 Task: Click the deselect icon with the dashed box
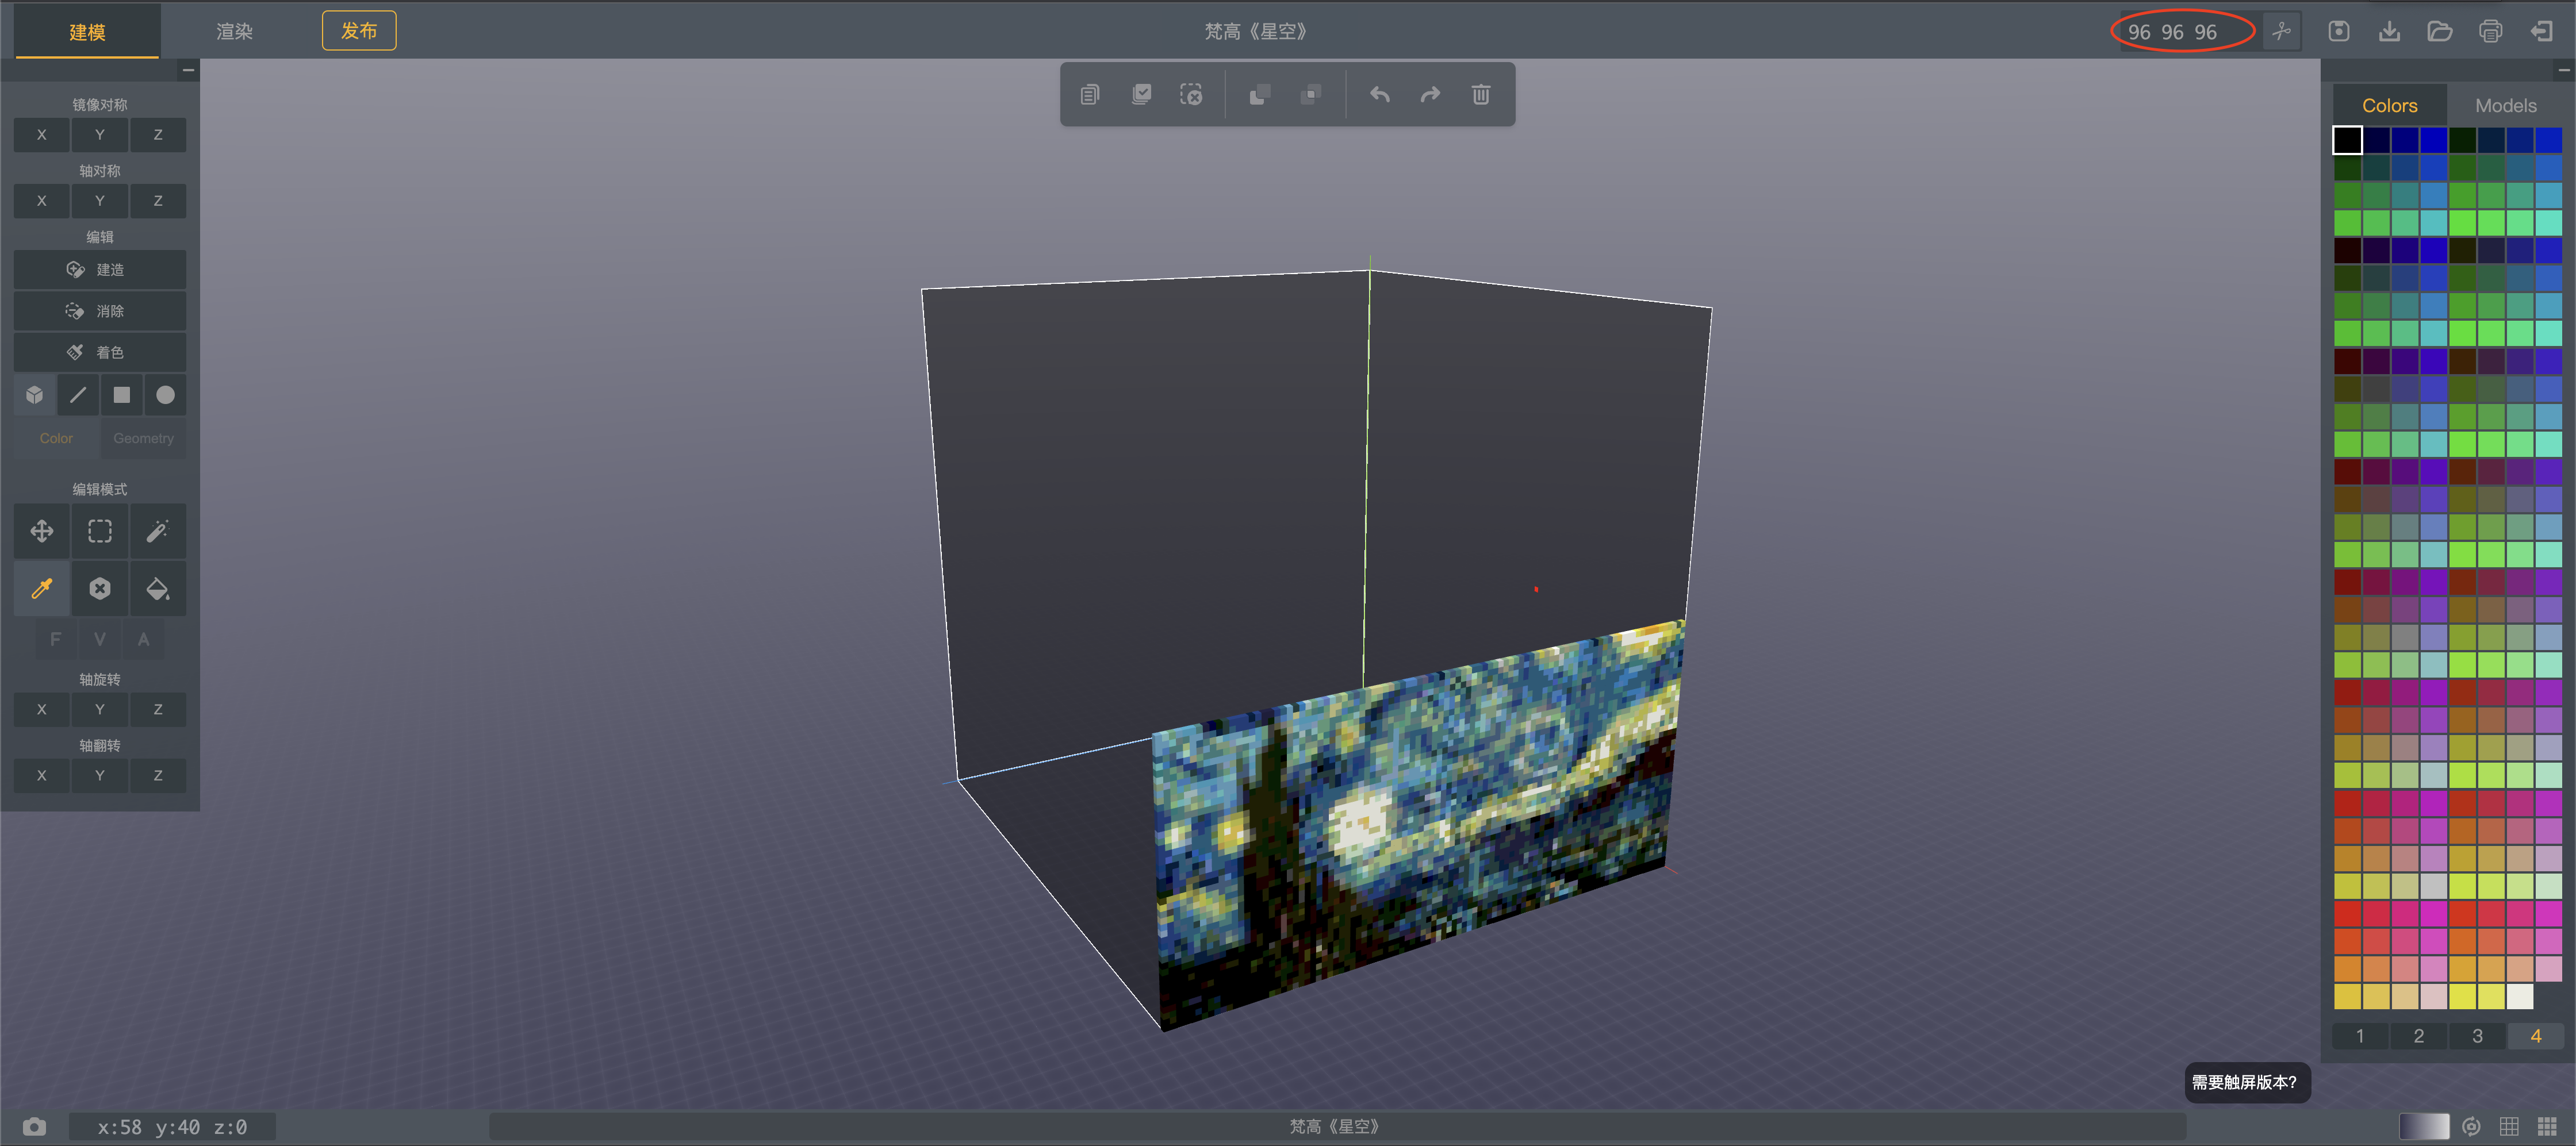coord(1191,94)
